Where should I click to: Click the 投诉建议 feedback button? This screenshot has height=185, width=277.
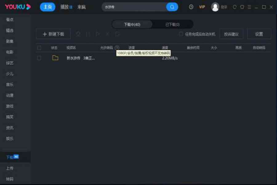click(231, 34)
